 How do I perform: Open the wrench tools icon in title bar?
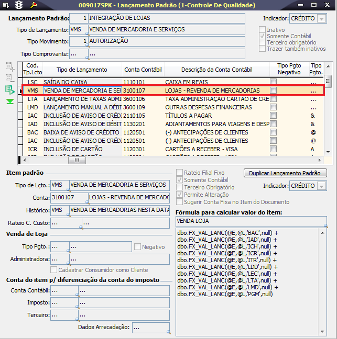click(x=34, y=5)
